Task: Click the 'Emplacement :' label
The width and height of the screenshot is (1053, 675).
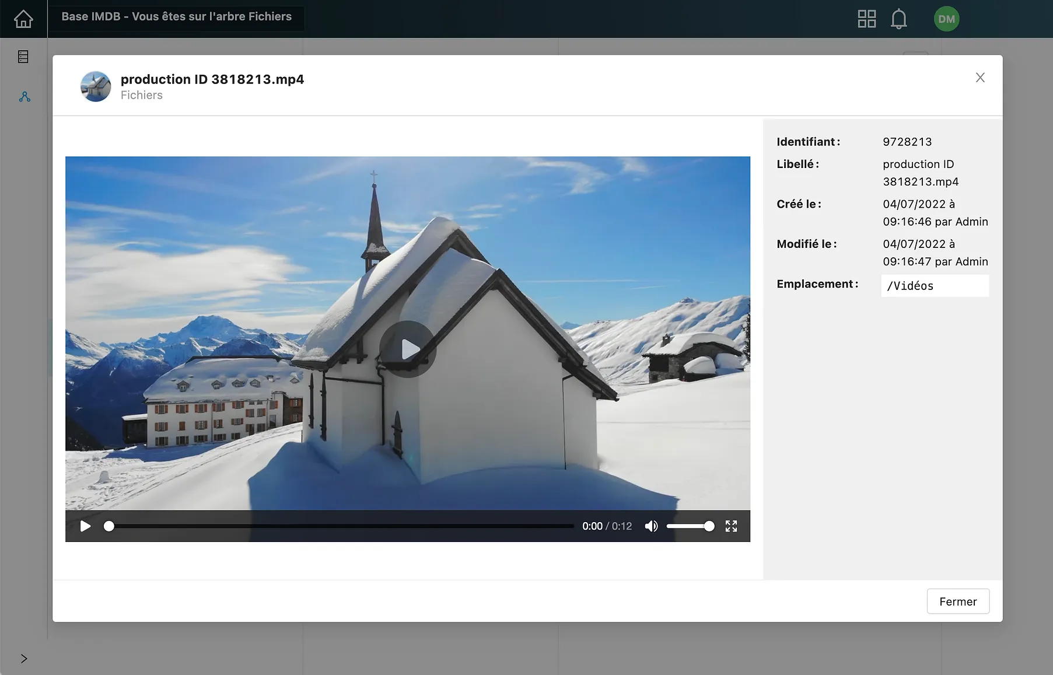Action: click(x=817, y=284)
